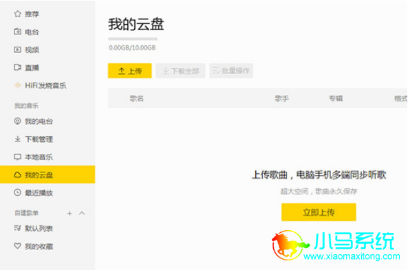Select the 我的云盘 cloud icon
Image resolution: width=408 pixels, height=270 pixels.
[17, 175]
